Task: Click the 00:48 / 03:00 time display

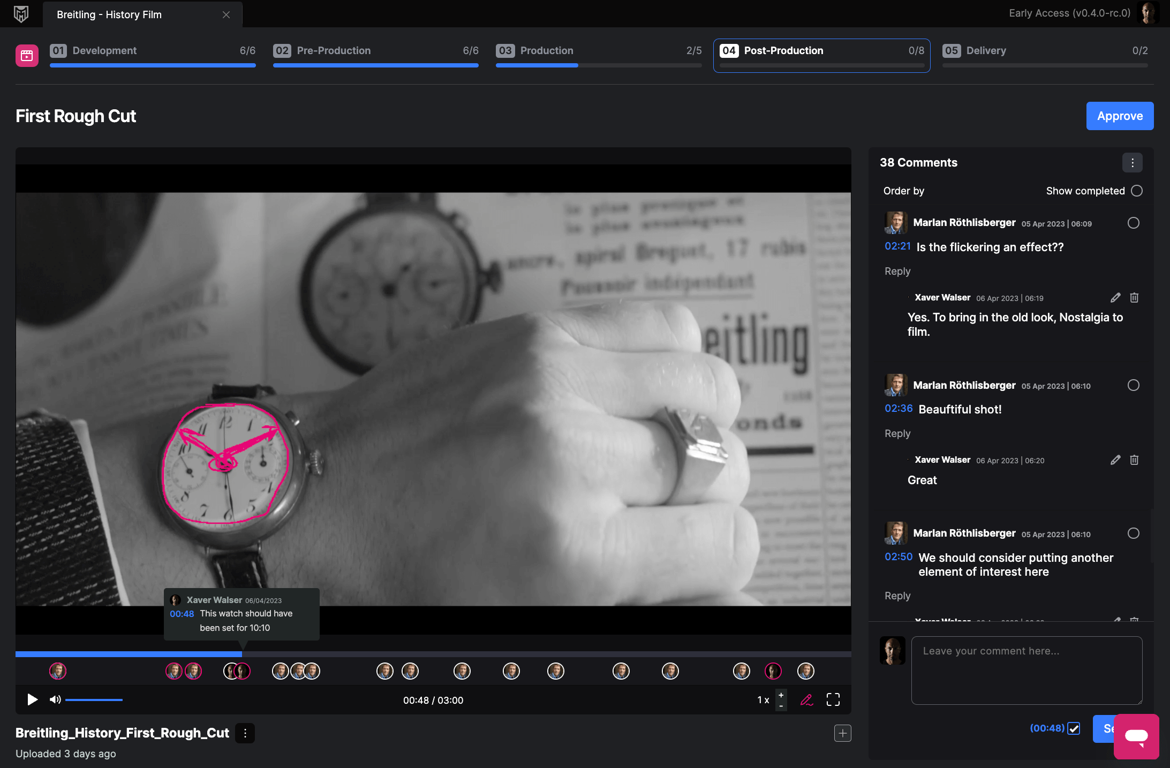Action: pos(433,700)
